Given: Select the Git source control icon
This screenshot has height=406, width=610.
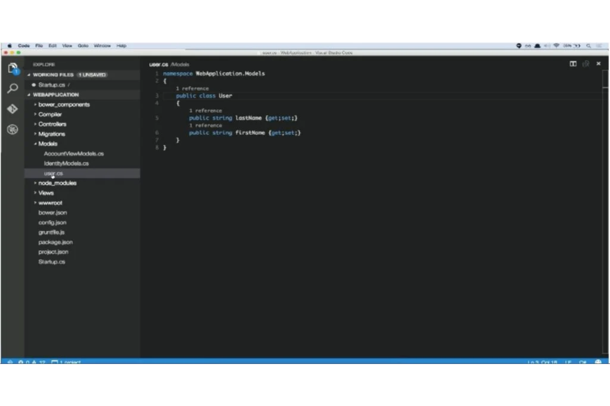Looking at the screenshot, I should (12, 109).
